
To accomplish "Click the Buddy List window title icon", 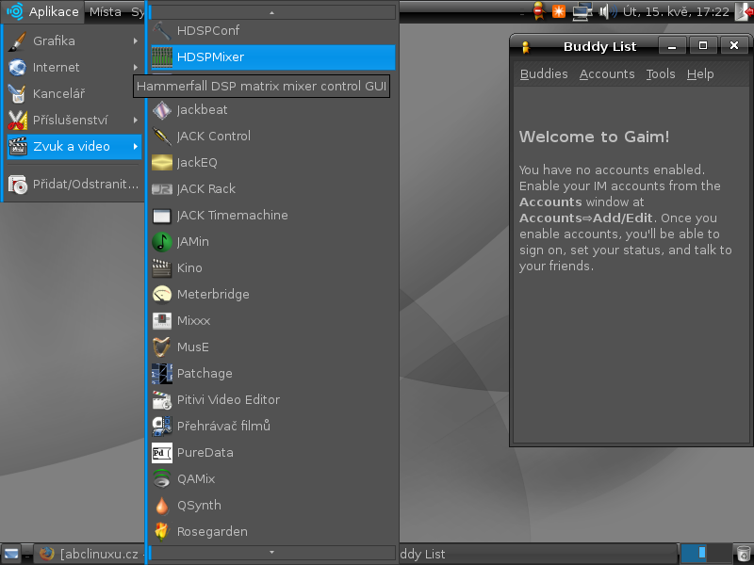I will pos(526,47).
